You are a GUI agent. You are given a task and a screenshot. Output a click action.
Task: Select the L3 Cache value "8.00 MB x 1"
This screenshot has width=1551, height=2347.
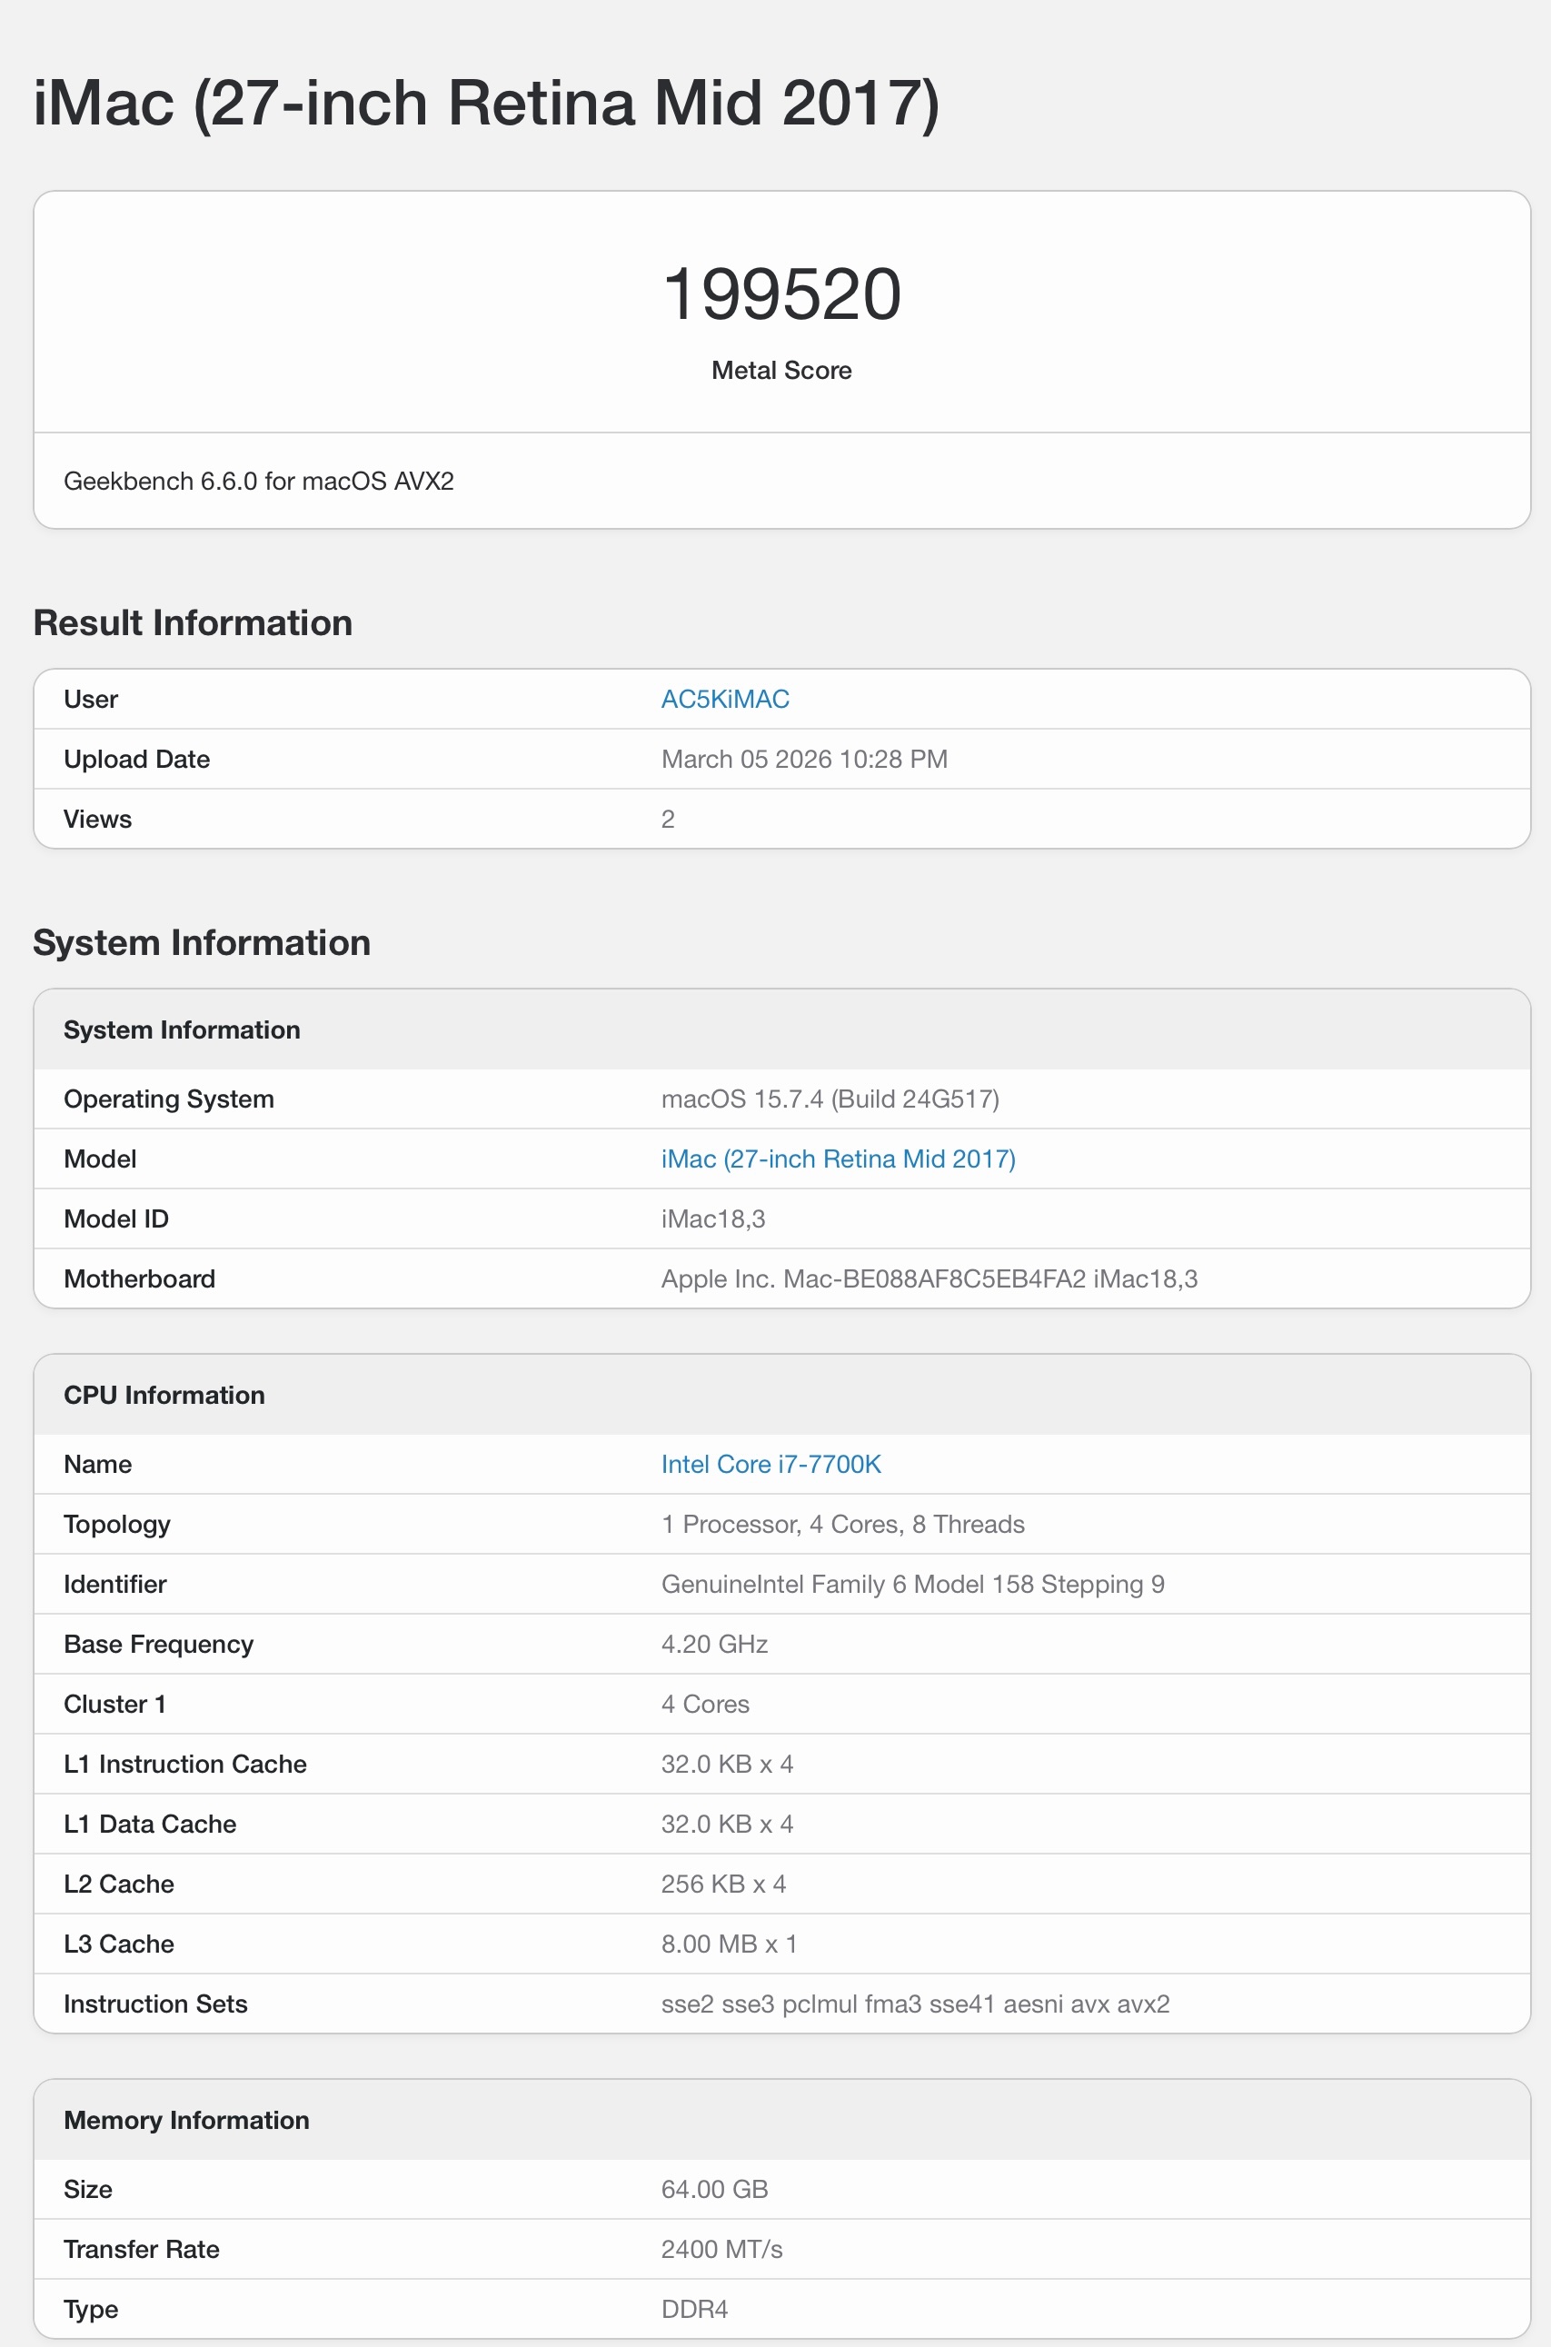[729, 1944]
